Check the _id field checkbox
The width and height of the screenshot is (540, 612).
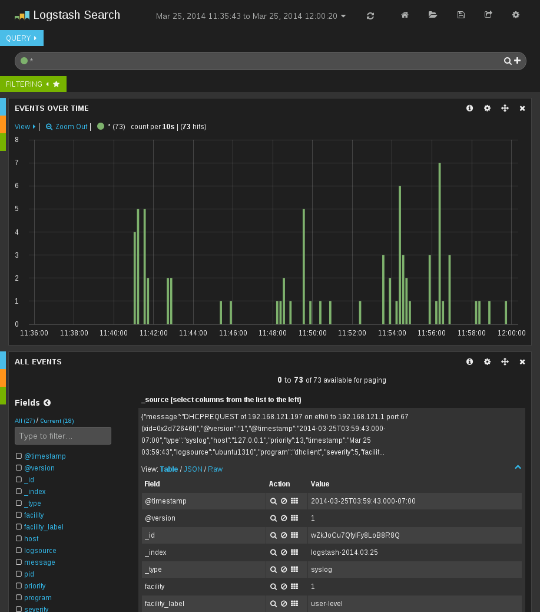pos(19,479)
